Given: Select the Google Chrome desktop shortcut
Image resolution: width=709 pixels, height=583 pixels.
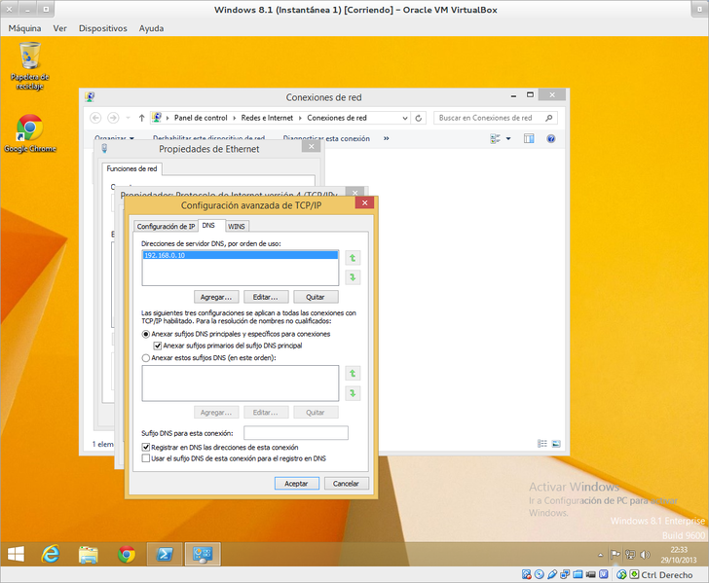Looking at the screenshot, I should click(x=30, y=133).
